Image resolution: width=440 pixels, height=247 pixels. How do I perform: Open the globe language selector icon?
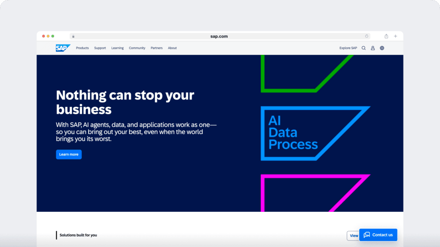[382, 48]
